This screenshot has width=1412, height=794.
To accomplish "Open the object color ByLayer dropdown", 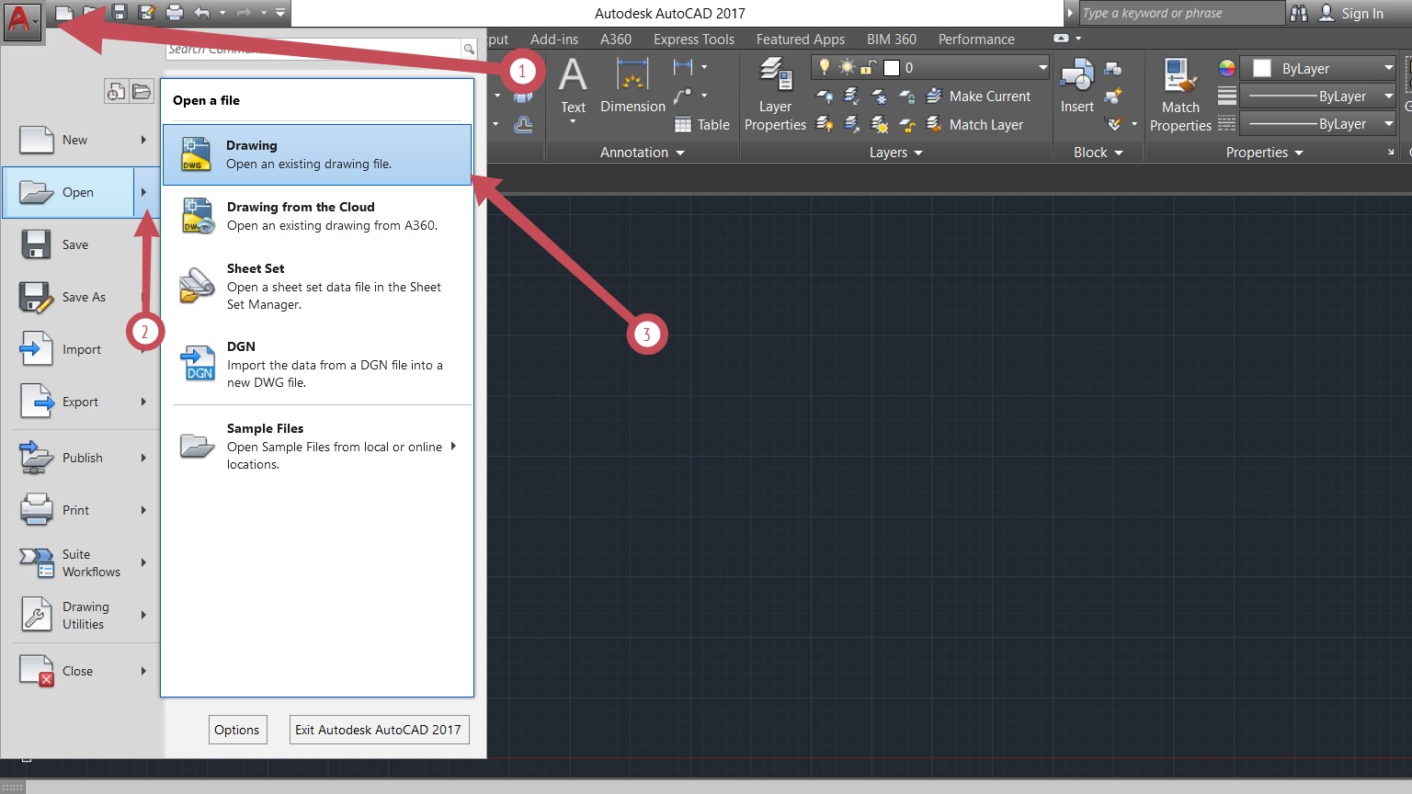I will click(x=1319, y=68).
